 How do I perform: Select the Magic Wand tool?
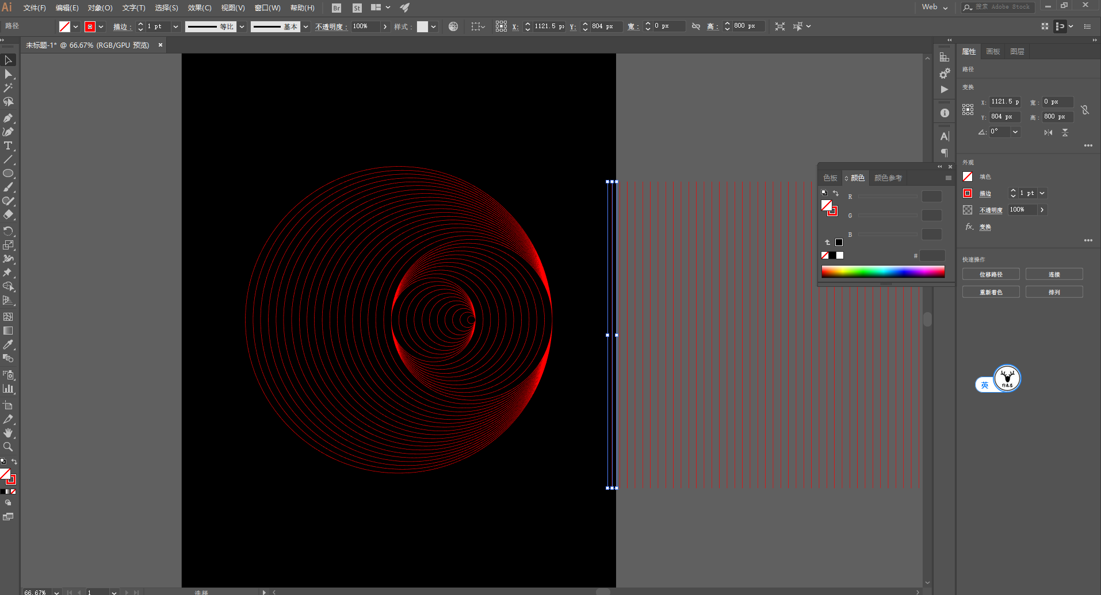[8, 88]
